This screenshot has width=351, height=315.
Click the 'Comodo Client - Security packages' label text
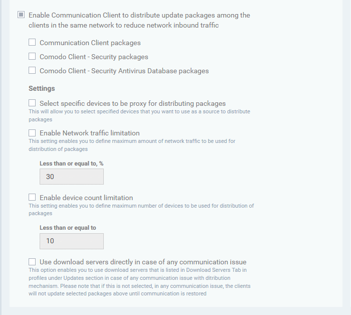coord(94,57)
